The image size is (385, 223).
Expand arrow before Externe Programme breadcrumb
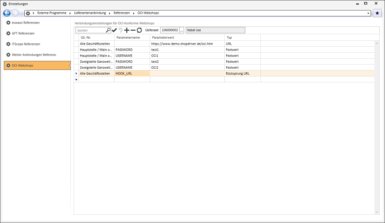click(34, 13)
